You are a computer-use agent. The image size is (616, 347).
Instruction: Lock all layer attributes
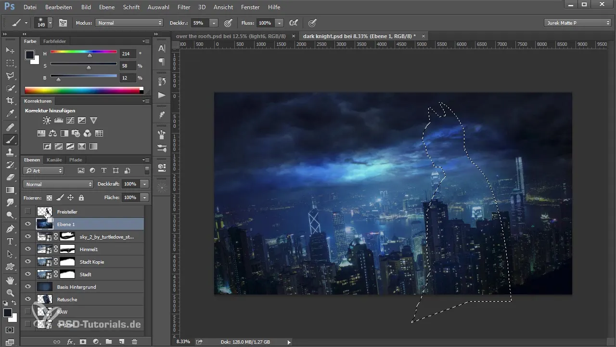[x=81, y=198]
